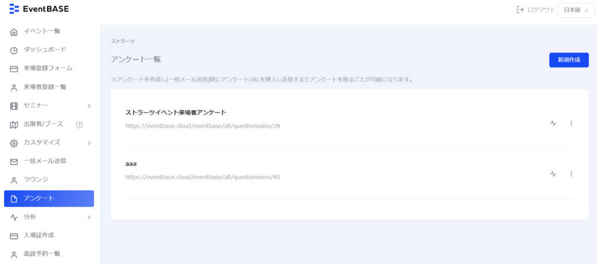
Task: Click the person icon beside 面談予約一覧
Action: click(14, 254)
